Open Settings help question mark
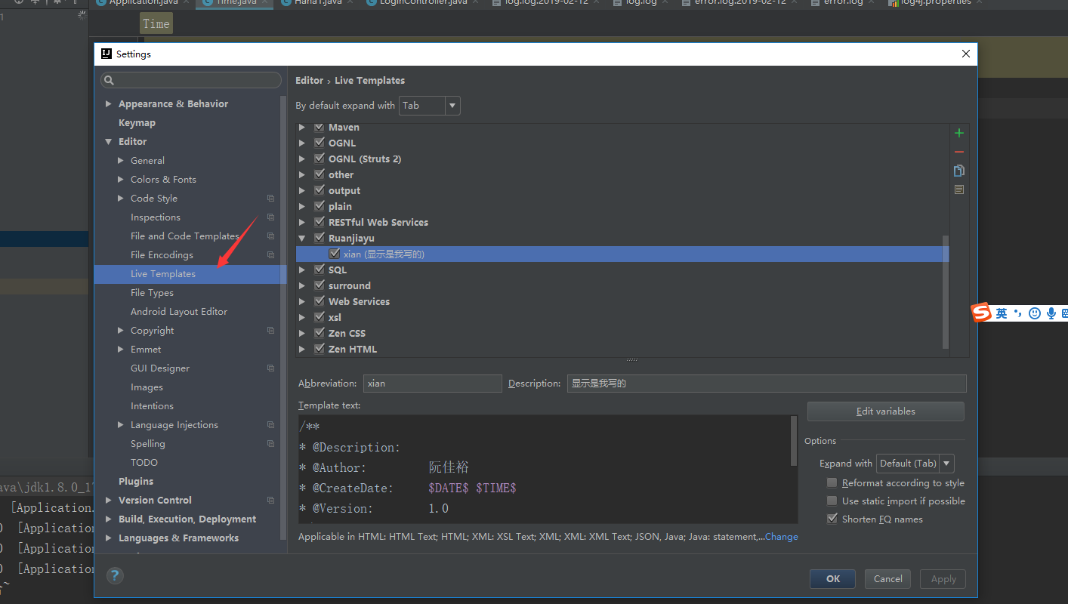 pos(115,575)
